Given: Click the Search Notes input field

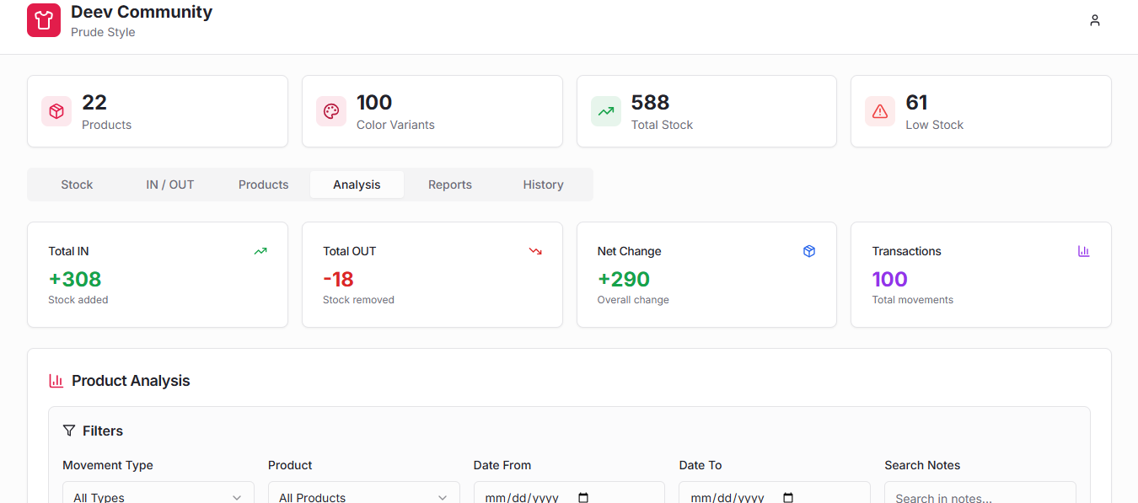Looking at the screenshot, I should [x=980, y=495].
